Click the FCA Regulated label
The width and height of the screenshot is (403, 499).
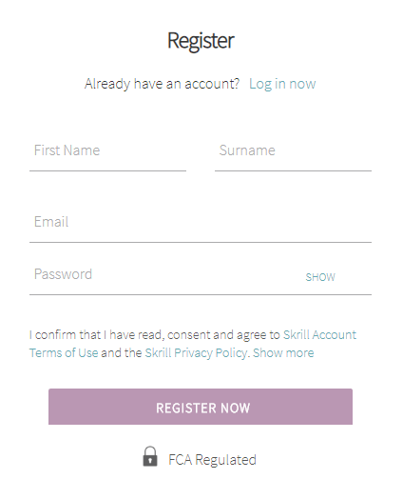pyautogui.click(x=212, y=460)
